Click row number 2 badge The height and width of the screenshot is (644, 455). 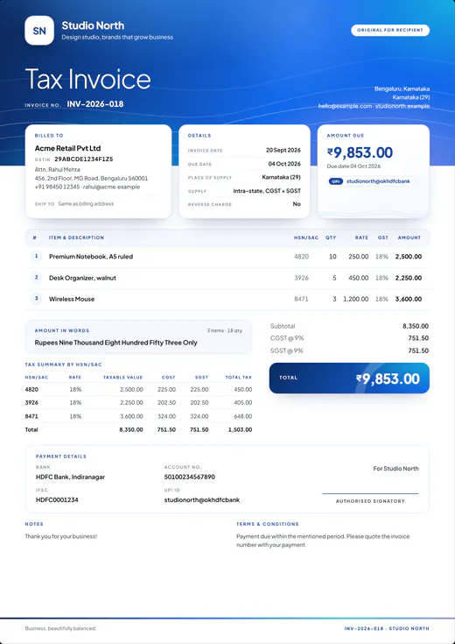(x=36, y=278)
